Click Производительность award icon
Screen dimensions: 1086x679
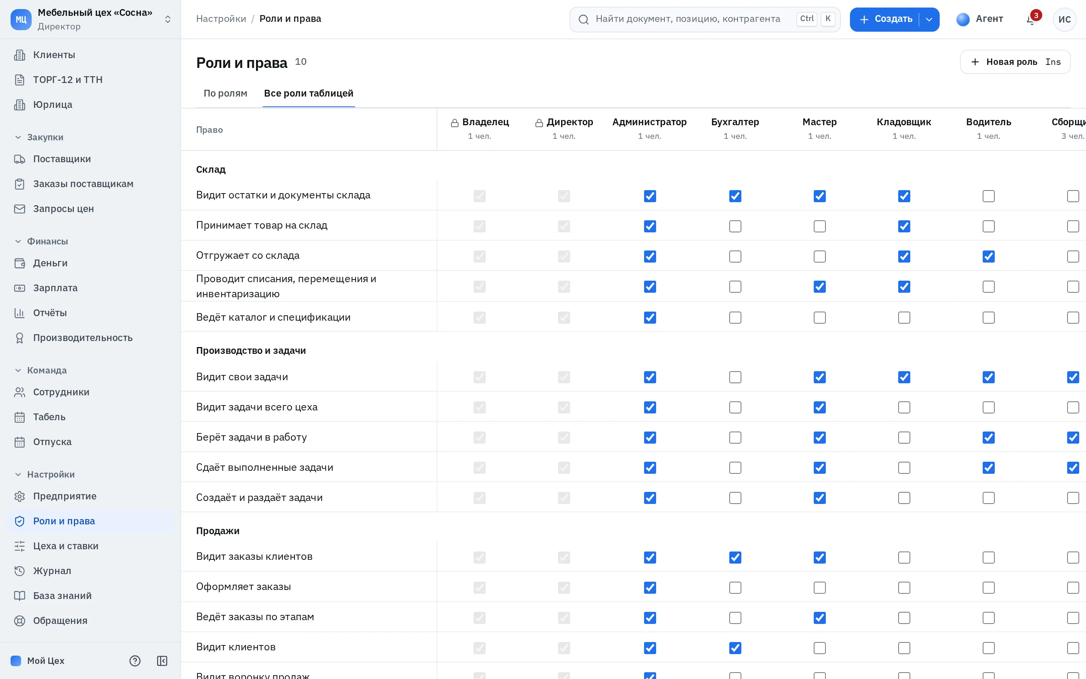(19, 338)
